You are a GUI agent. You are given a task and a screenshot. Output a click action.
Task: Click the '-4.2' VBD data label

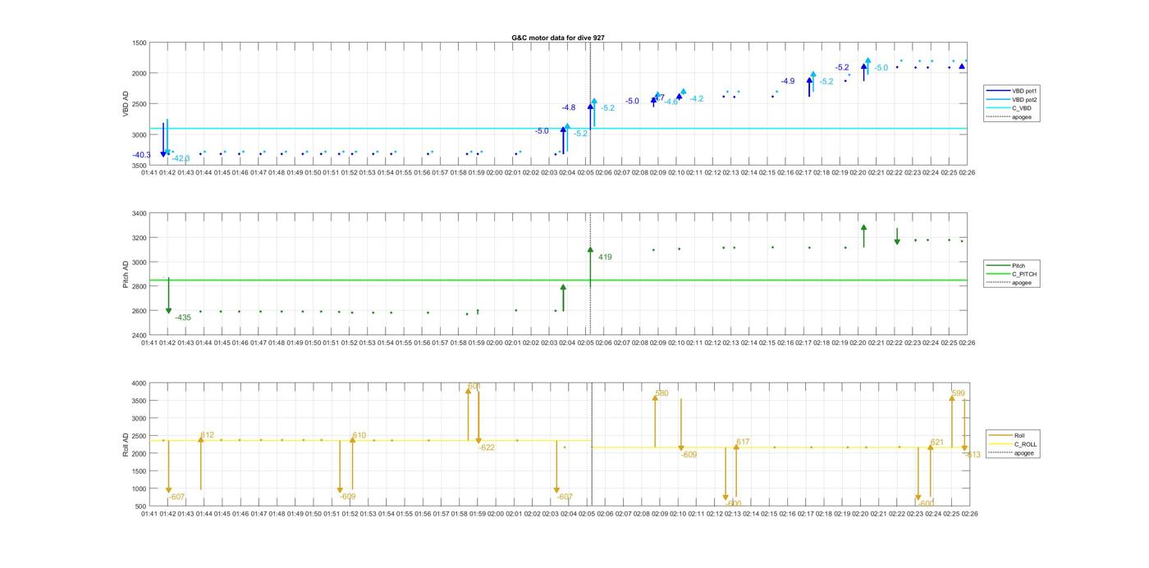697,98
